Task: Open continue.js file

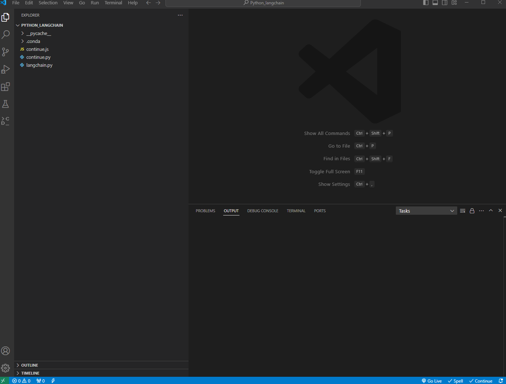Action: 101,49
